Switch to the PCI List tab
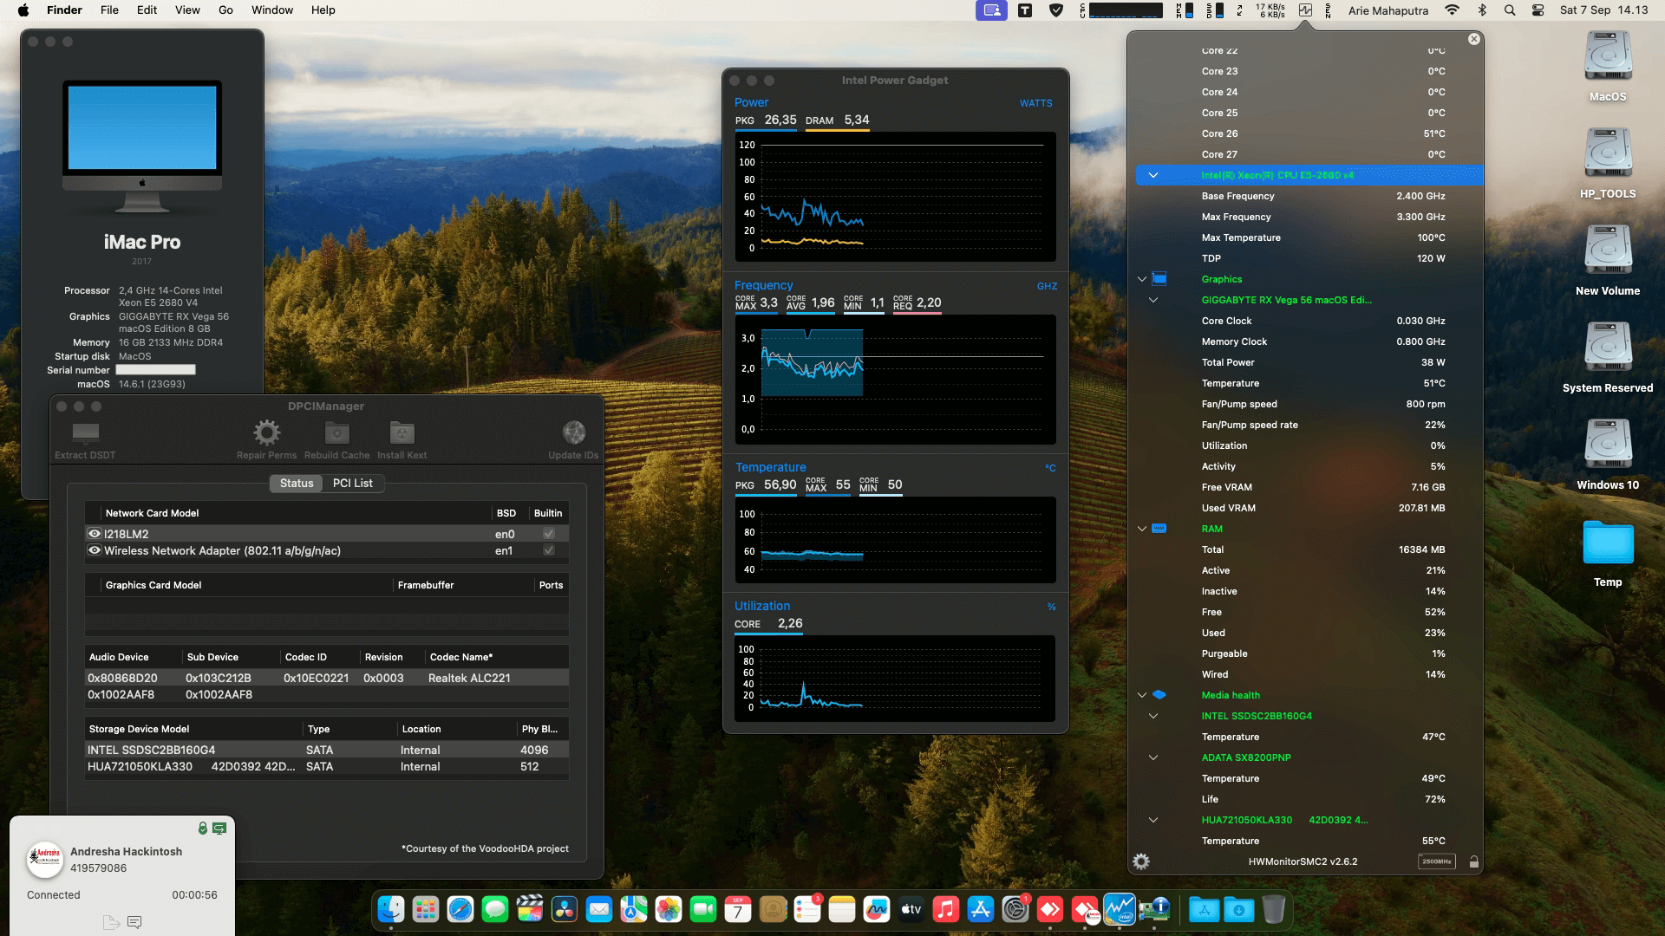The width and height of the screenshot is (1665, 936). pyautogui.click(x=353, y=483)
